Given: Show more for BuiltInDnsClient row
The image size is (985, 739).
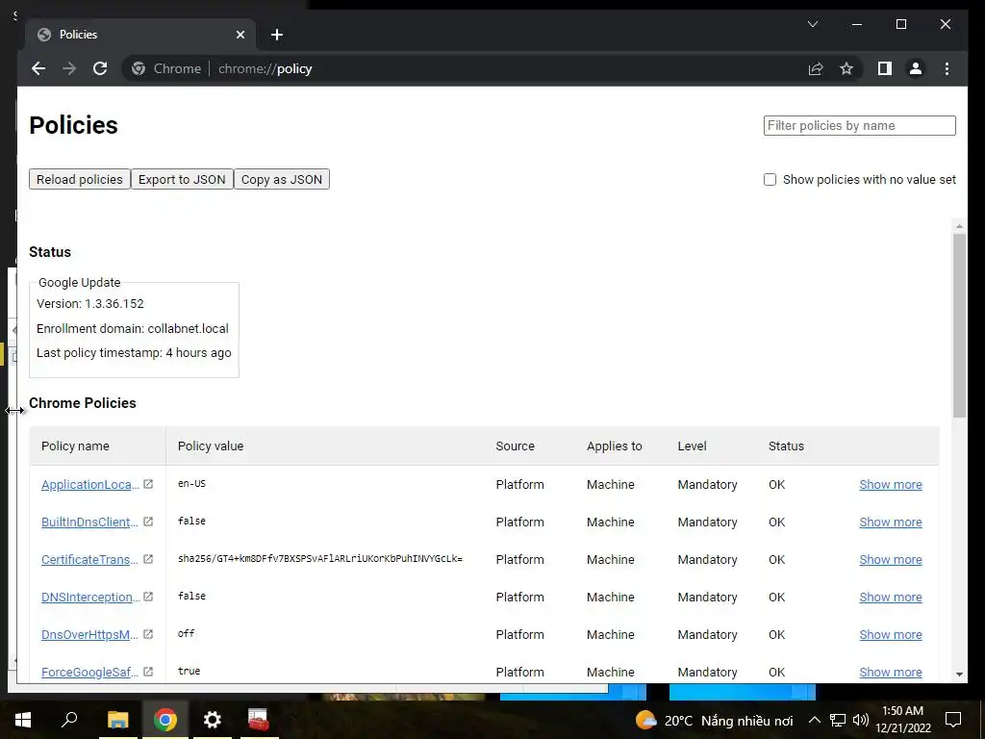Looking at the screenshot, I should pos(890,522).
